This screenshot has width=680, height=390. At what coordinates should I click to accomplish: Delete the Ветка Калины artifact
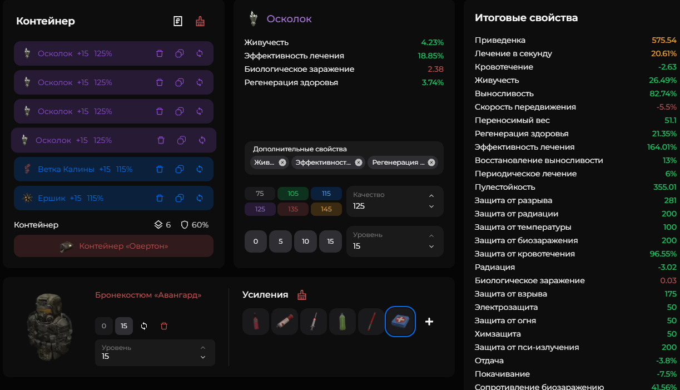click(160, 169)
